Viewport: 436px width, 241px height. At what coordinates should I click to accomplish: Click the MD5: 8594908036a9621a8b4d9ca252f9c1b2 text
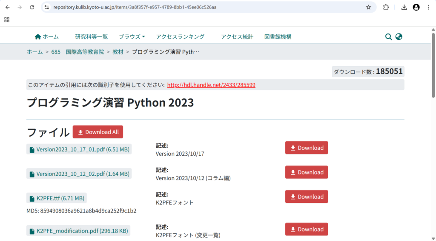coord(81,210)
